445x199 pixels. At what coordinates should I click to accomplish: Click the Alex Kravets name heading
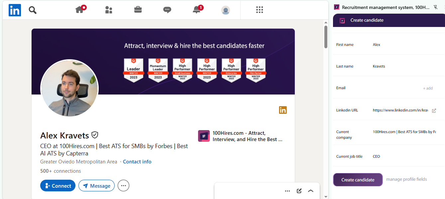point(64,135)
